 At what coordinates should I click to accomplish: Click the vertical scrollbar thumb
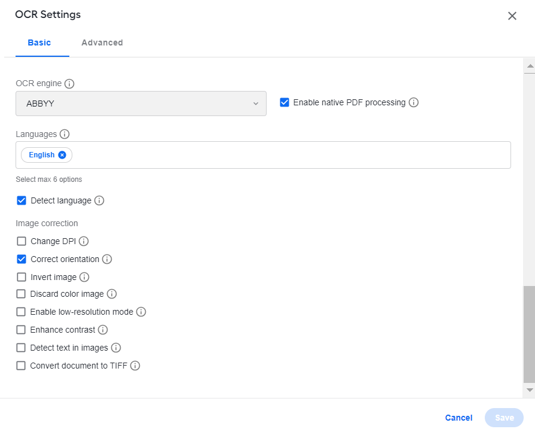529,334
